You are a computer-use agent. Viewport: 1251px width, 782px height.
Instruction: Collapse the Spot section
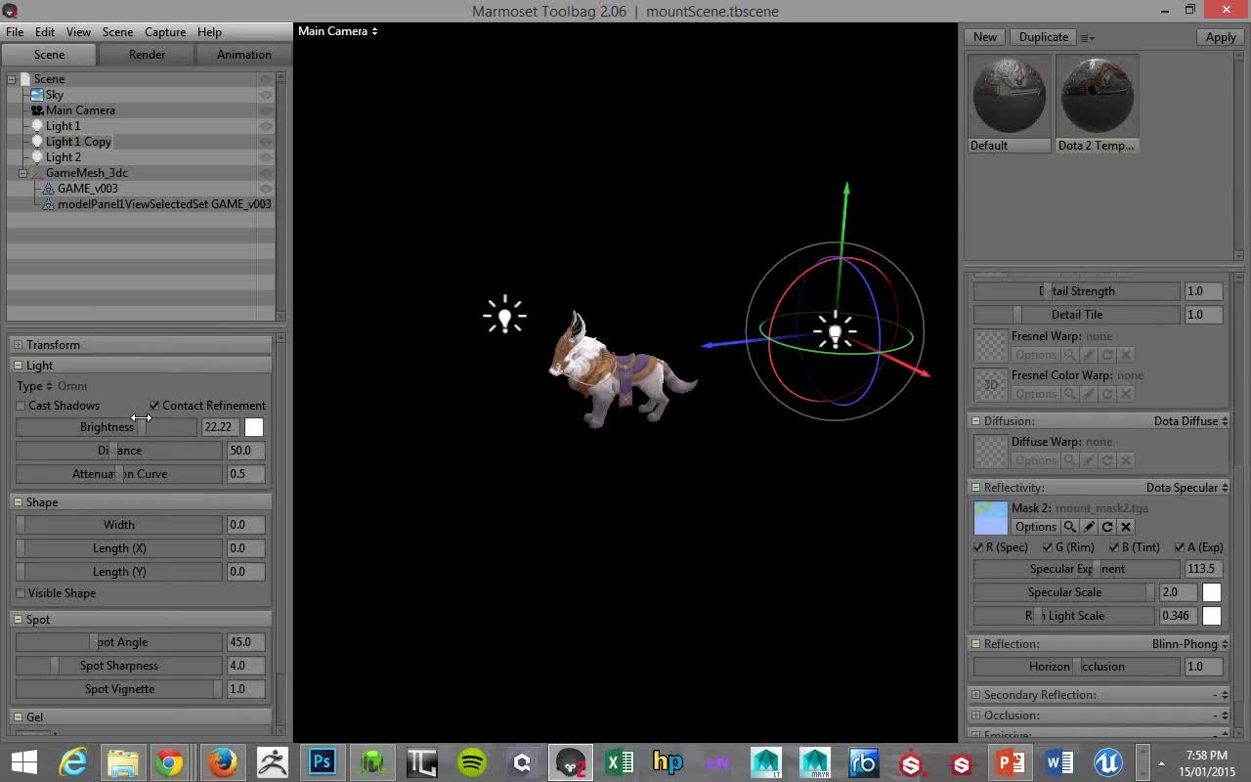(x=18, y=620)
